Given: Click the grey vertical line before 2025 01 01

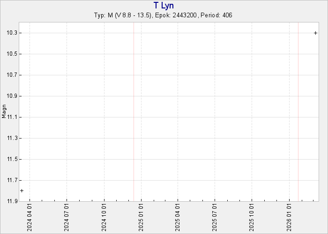Looking at the screenshot, I should [134, 111].
